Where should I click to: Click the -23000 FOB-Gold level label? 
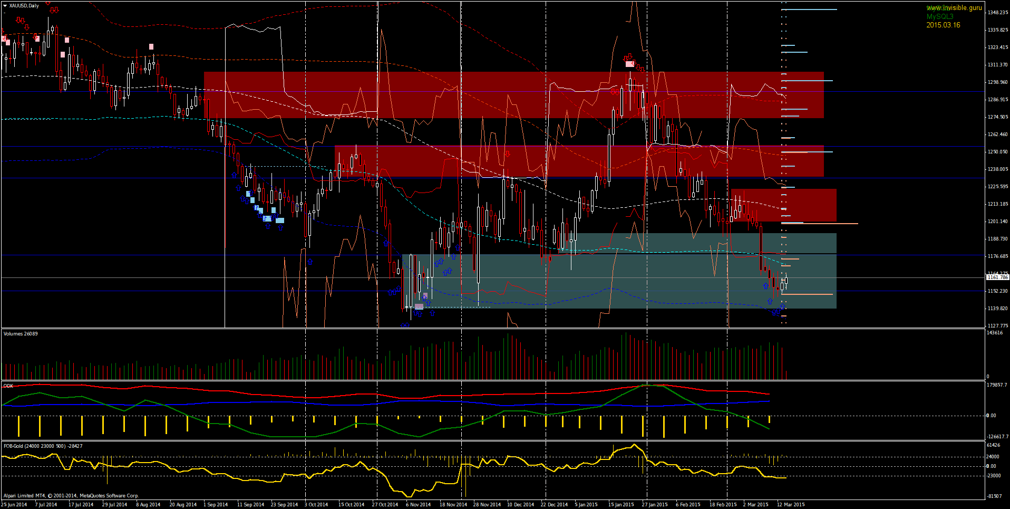coord(994,475)
